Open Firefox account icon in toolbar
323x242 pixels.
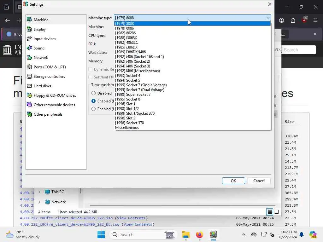(x=281, y=20)
